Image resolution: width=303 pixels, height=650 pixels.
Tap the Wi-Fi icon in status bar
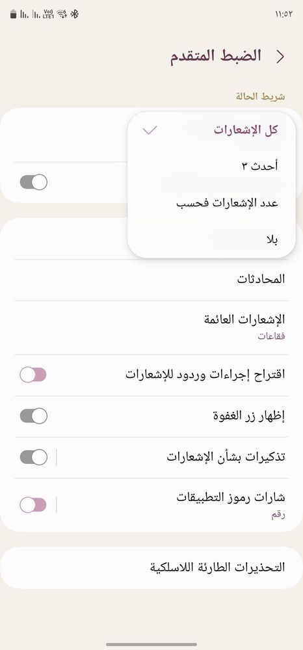tap(62, 14)
